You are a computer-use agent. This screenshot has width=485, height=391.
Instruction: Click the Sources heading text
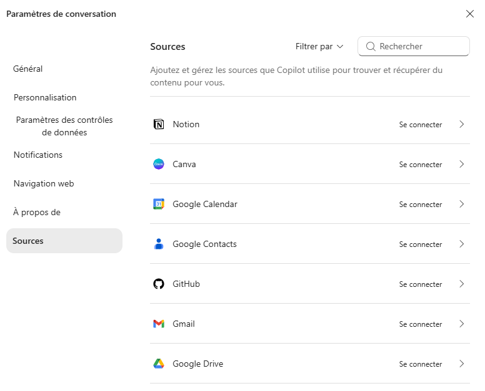pos(167,47)
